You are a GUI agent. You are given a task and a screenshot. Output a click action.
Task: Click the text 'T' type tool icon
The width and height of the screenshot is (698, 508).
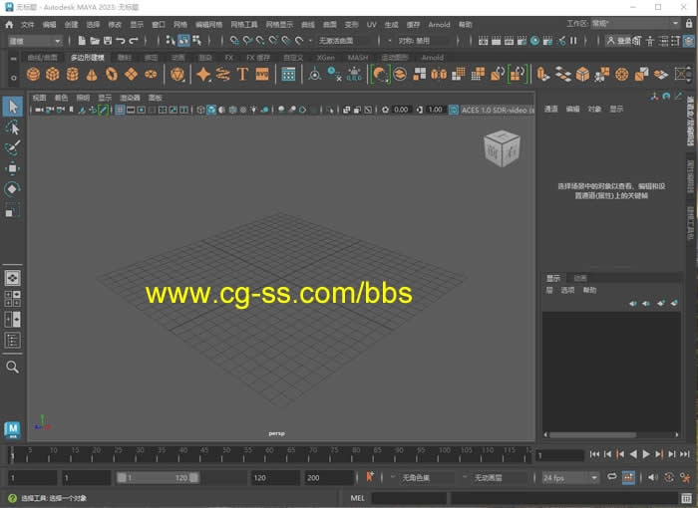pyautogui.click(x=242, y=75)
